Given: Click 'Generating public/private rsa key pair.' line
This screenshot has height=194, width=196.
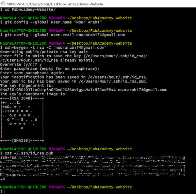Looking at the screenshot, I should coord(45,52).
